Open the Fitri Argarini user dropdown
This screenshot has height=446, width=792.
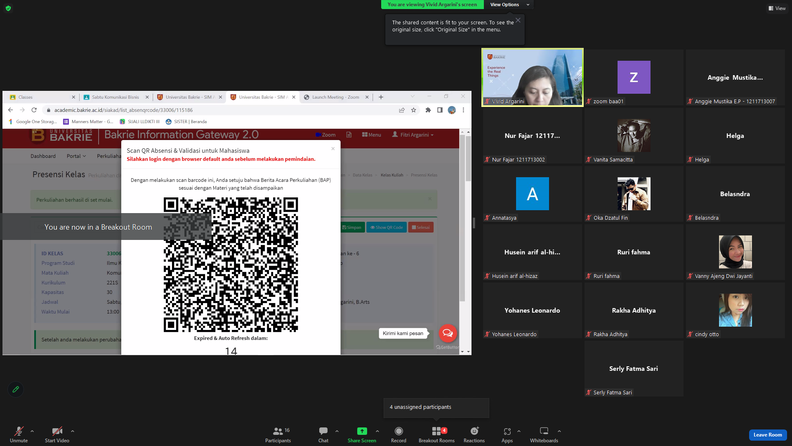tap(412, 135)
